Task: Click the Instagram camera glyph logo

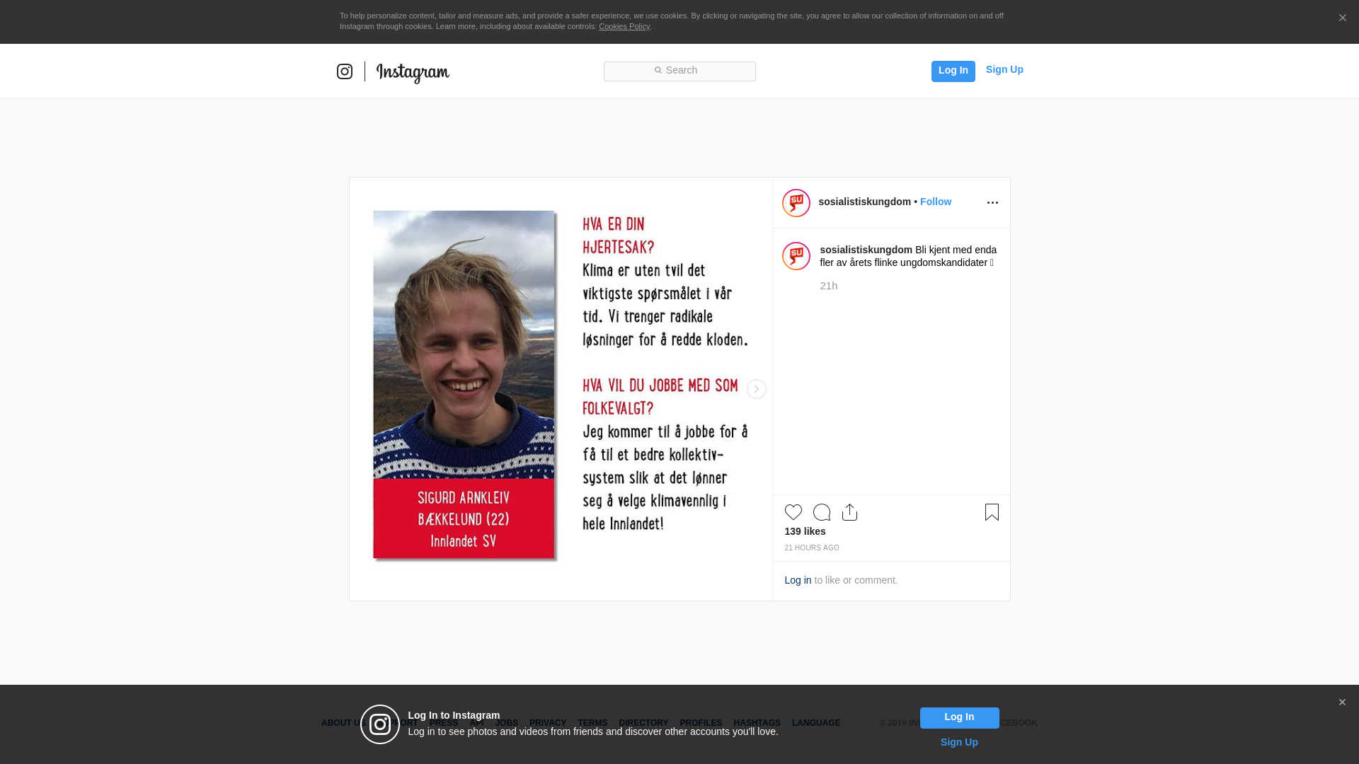Action: (345, 71)
